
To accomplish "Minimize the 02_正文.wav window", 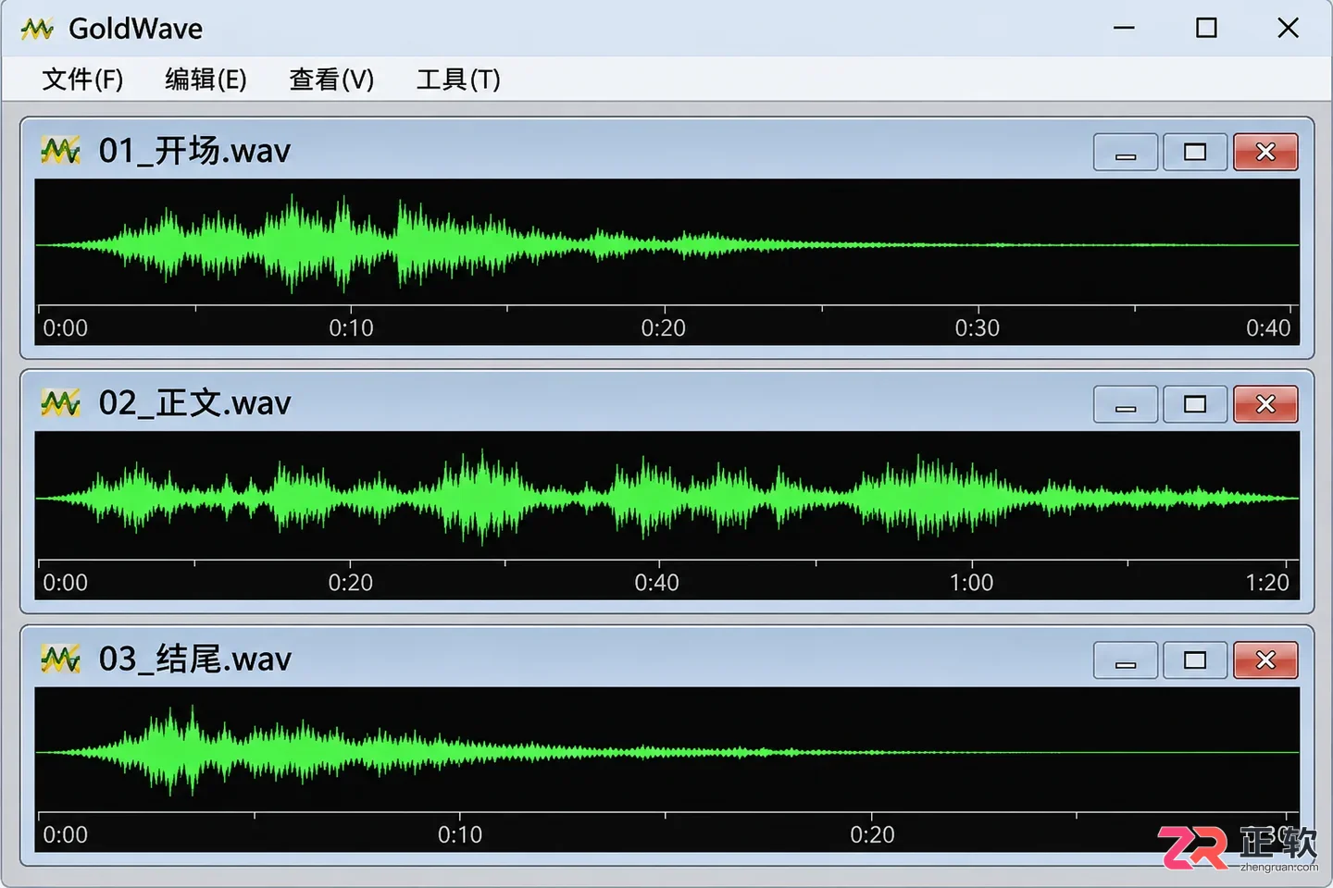I will [1126, 404].
